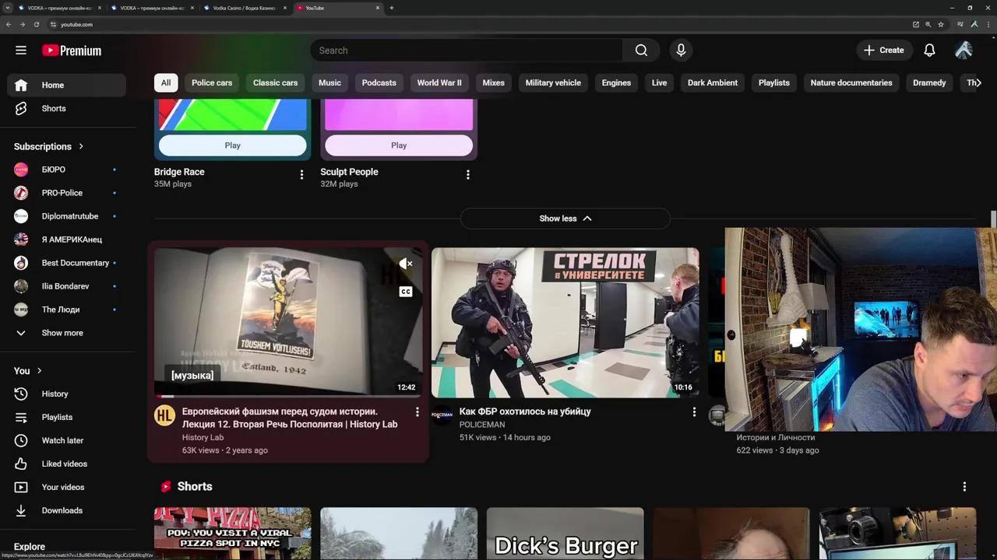
Task: Open the notifications bell
Action: 929,51
